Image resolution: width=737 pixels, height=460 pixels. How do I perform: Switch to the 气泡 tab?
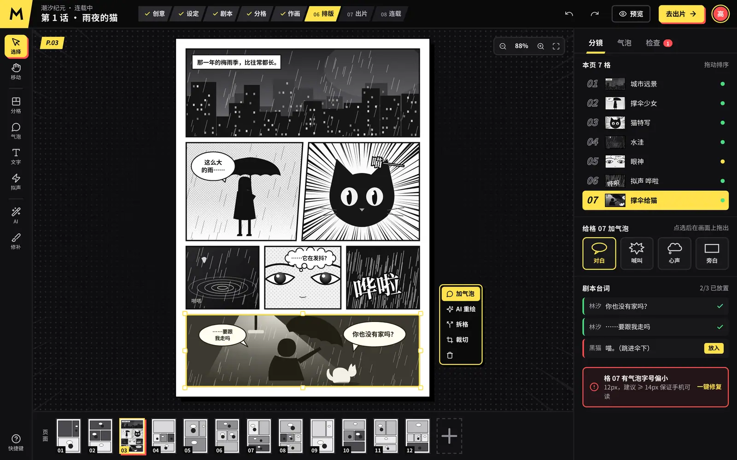coord(624,43)
